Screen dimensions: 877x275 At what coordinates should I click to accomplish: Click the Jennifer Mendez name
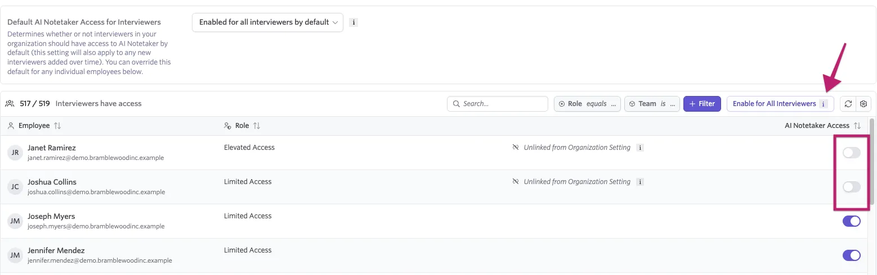[x=56, y=250]
